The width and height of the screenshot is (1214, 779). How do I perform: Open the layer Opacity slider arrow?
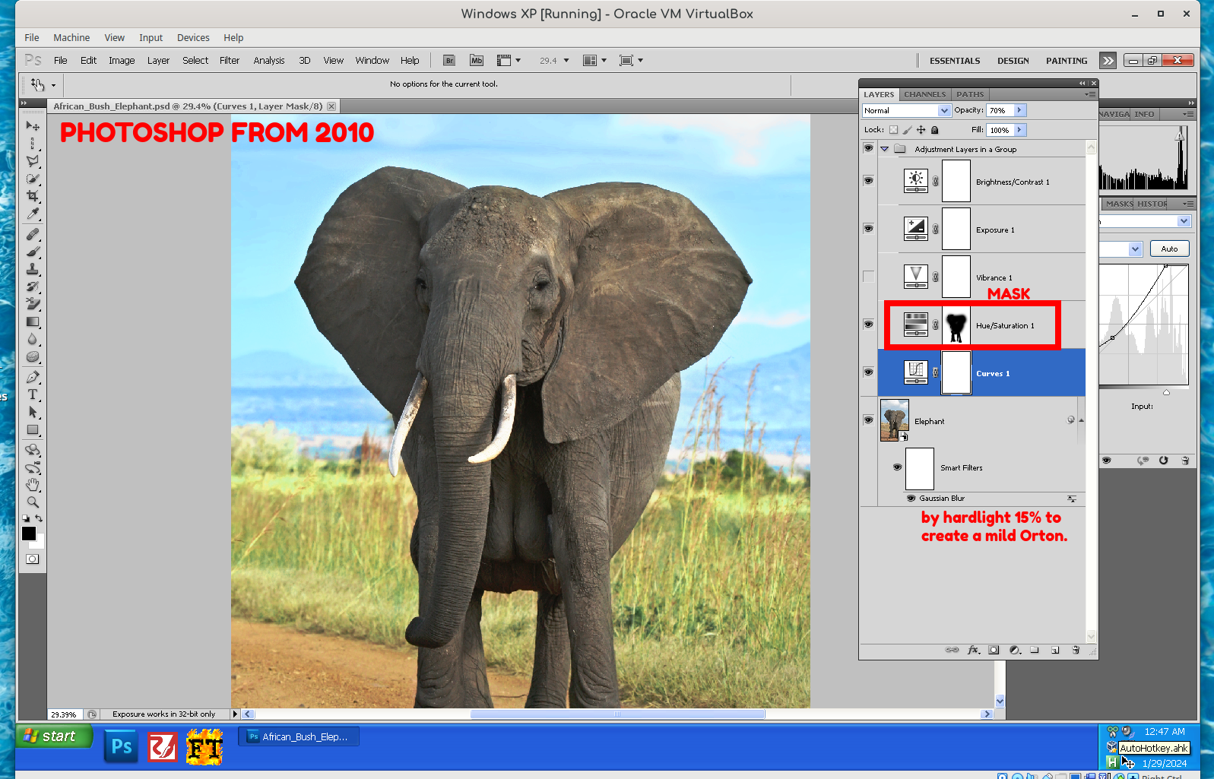pos(1019,110)
